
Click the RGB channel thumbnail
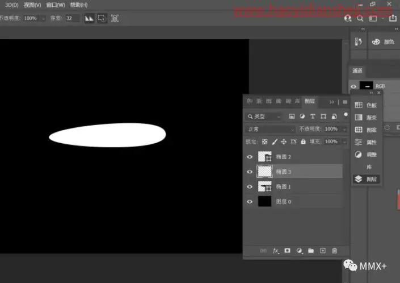367,86
